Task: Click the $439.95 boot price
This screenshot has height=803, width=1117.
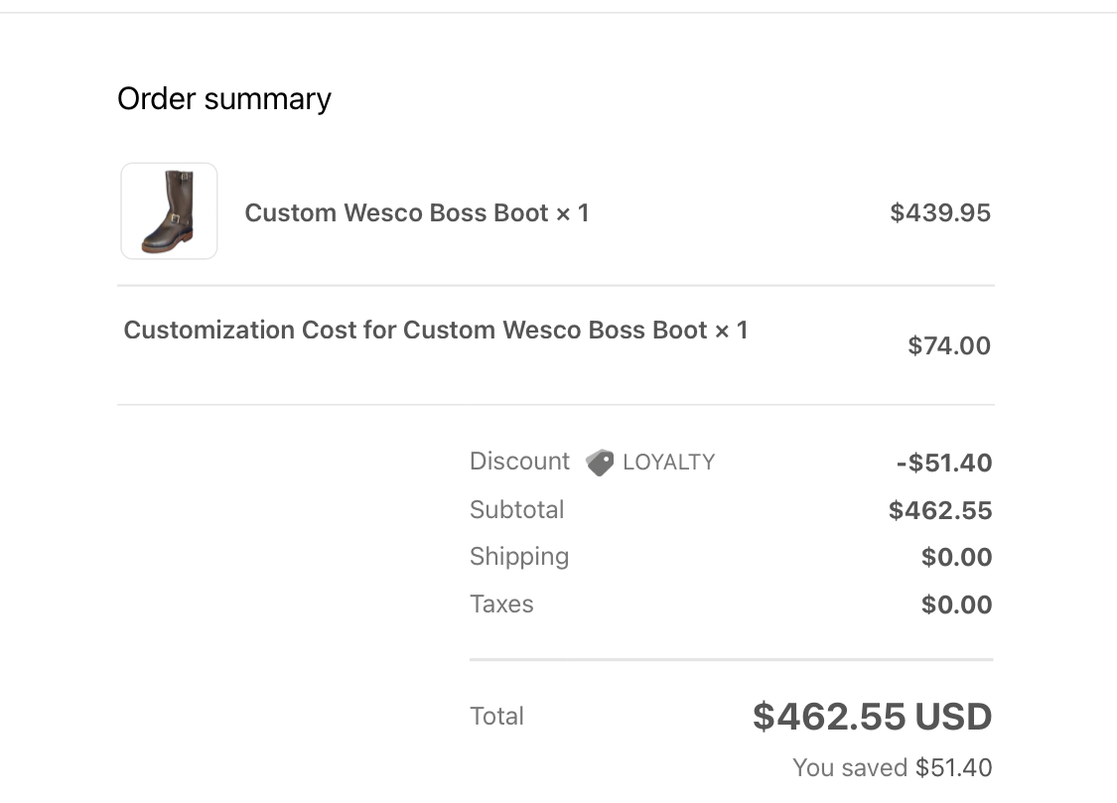Action: coord(940,212)
